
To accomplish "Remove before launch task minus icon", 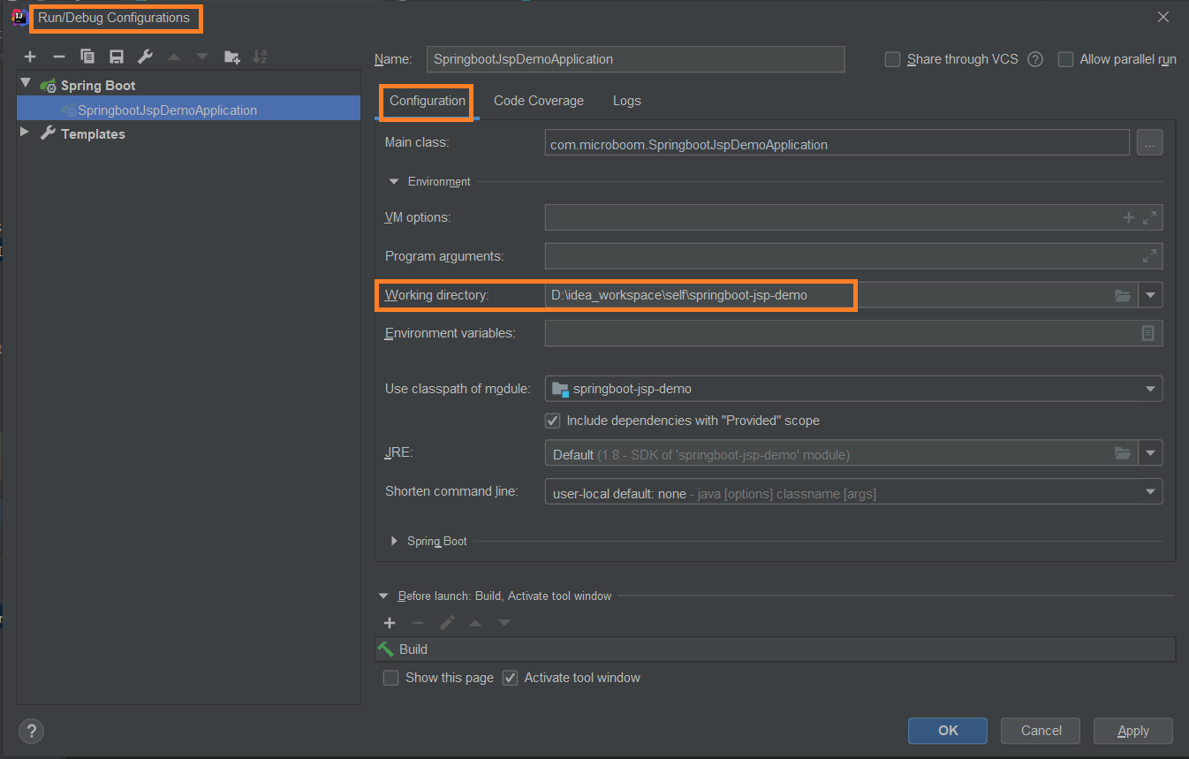I will [418, 623].
